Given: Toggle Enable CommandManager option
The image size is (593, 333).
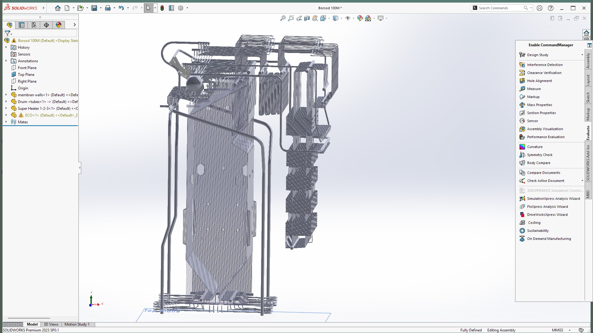Looking at the screenshot, I should tap(551, 45).
